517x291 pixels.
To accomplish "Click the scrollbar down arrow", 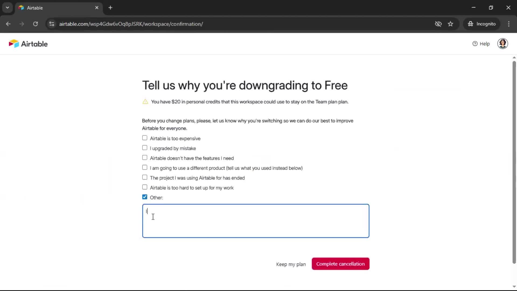I will click(514, 287).
